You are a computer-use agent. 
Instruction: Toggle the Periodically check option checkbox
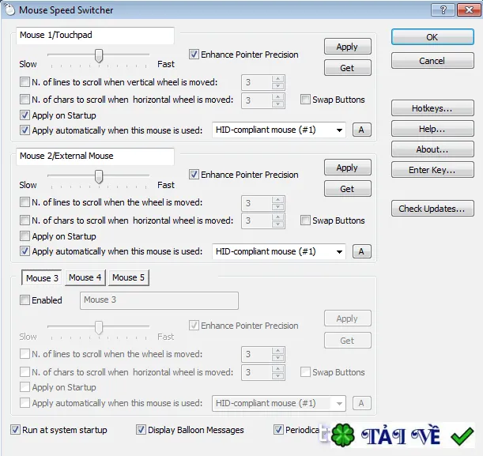(x=278, y=430)
